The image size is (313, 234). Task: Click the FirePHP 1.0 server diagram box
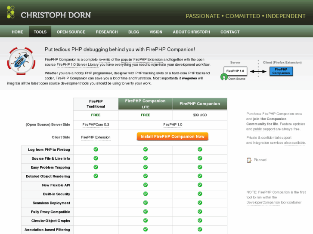pyautogui.click(x=236, y=71)
